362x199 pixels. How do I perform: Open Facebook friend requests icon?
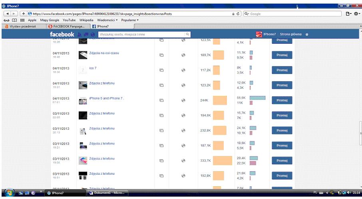click(80, 35)
